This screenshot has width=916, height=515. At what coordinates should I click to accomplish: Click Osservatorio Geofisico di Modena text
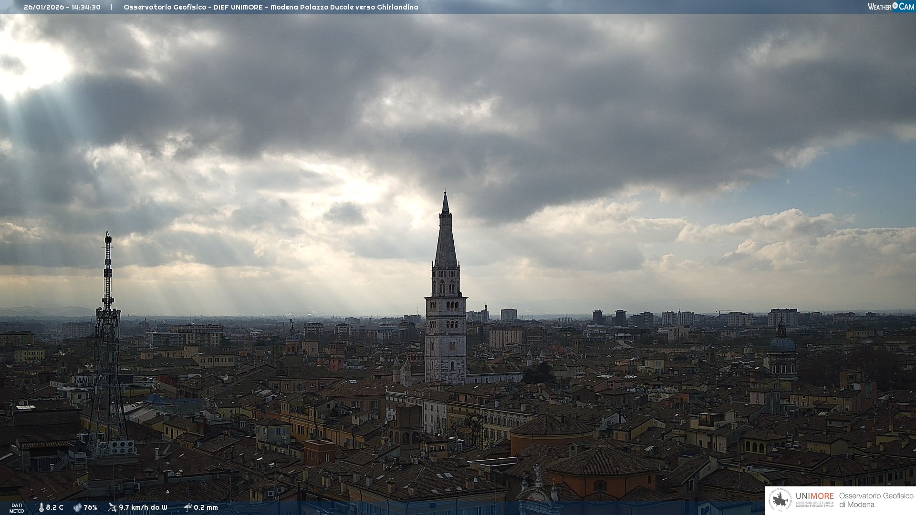coord(876,500)
